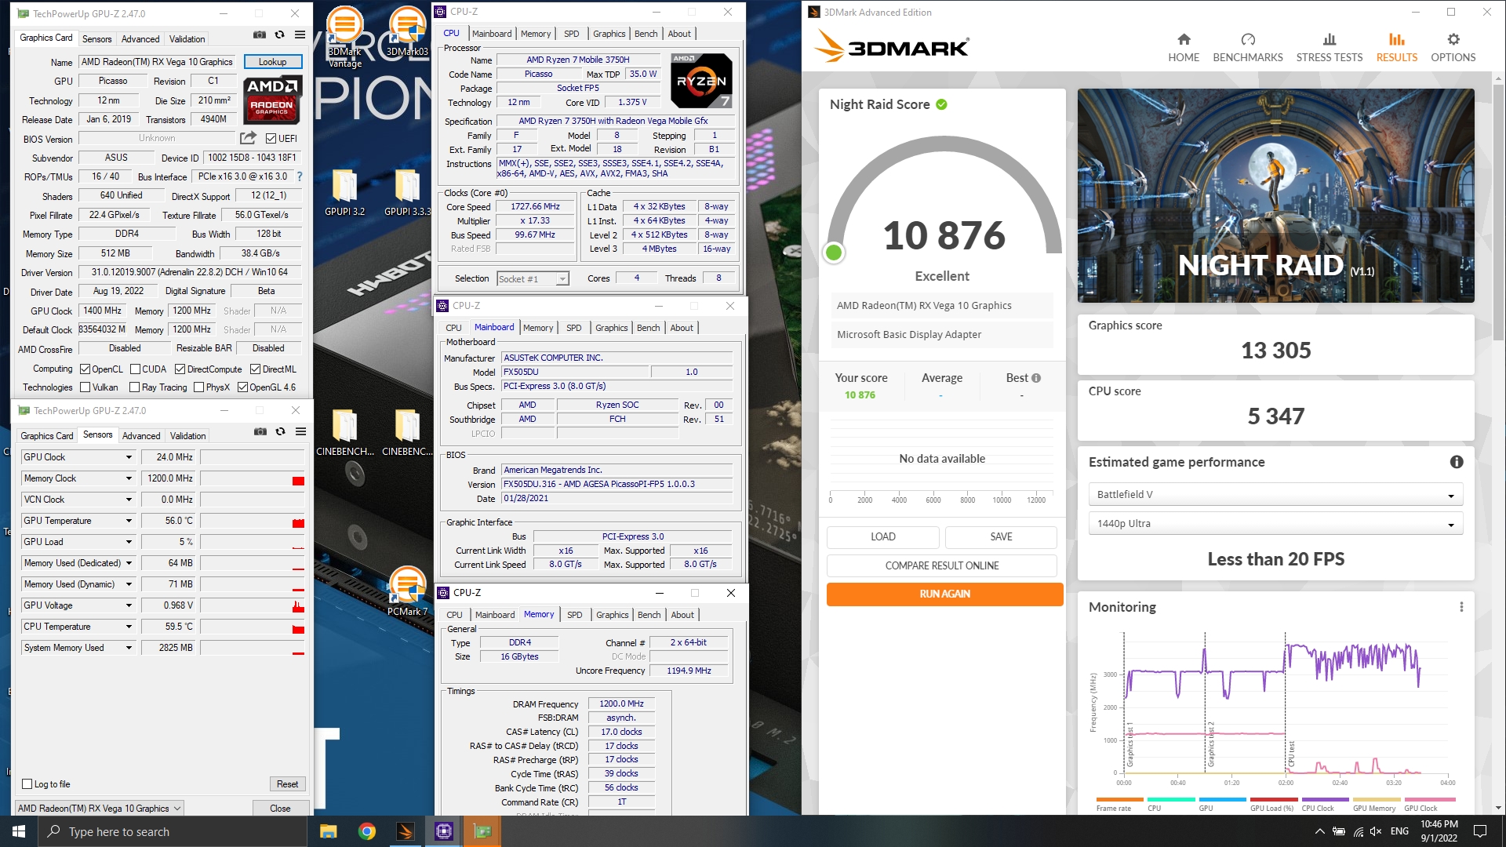The width and height of the screenshot is (1506, 847).
Task: Toggle DirectML checkbox
Action: 255,369
